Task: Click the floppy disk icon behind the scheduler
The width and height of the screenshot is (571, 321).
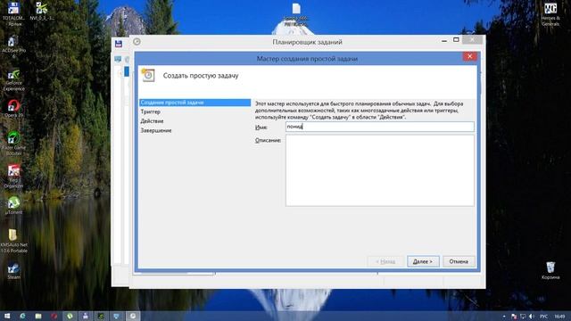Action: tap(119, 44)
